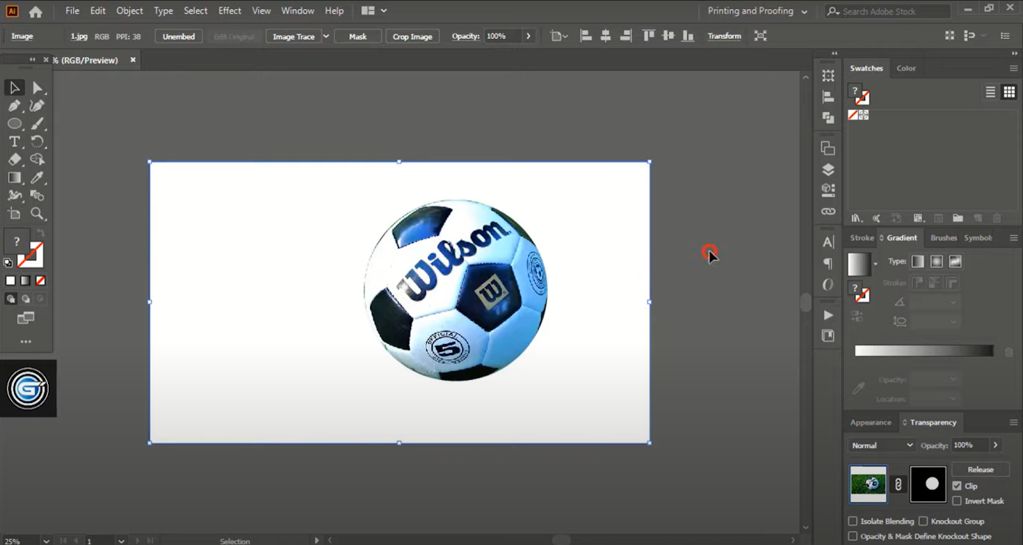This screenshot has width=1023, height=545.
Task: Switch to the Brushes tab
Action: [944, 238]
